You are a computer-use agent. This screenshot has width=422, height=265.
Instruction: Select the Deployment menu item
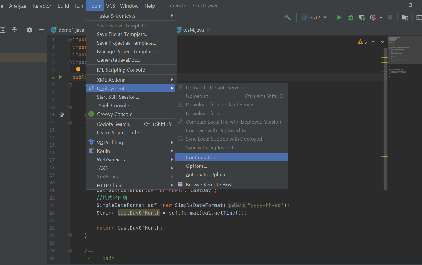click(x=131, y=88)
